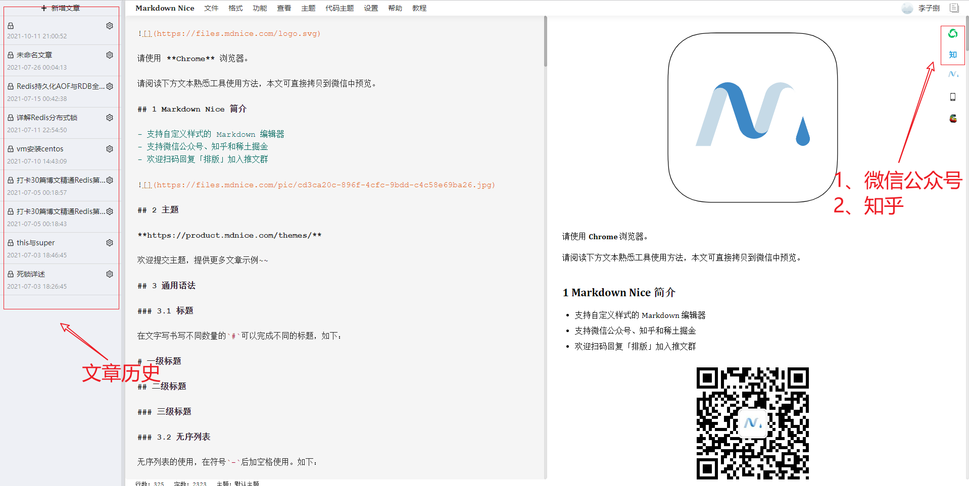Click preview heading '1 Markdown Nice 简介'

(619, 293)
